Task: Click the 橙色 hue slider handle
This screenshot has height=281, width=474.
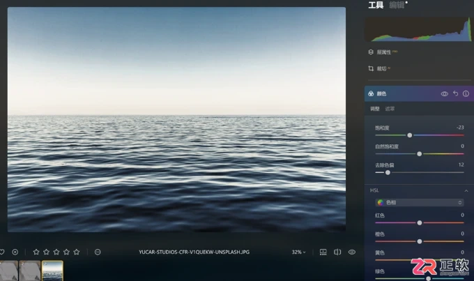Action: point(420,241)
